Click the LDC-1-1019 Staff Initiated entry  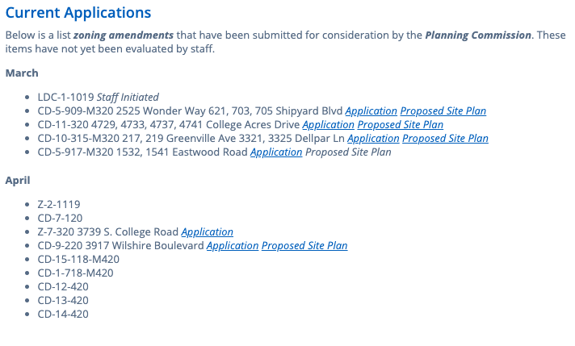98,98
